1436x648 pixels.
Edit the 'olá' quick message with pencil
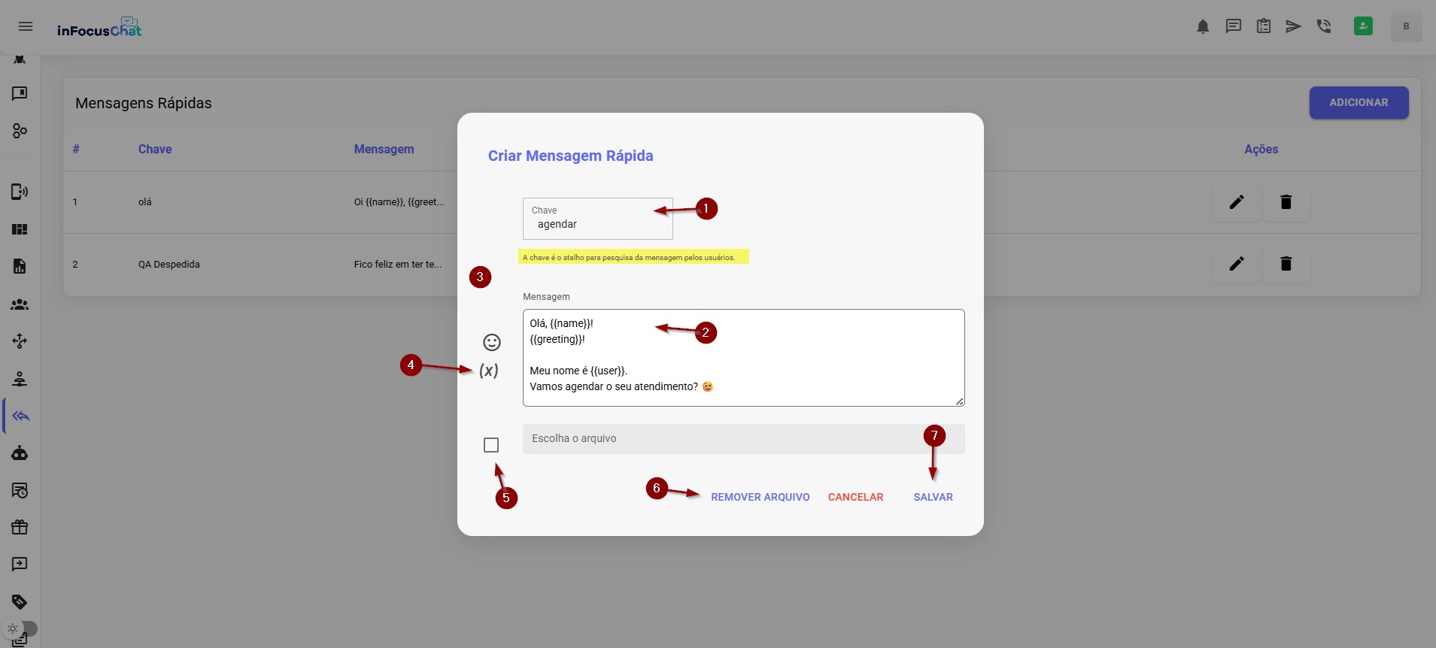point(1237,202)
